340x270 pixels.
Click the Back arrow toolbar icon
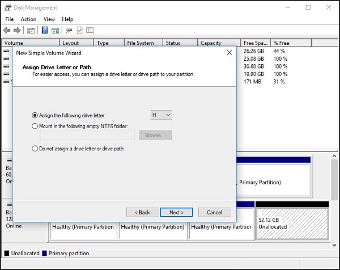point(7,30)
